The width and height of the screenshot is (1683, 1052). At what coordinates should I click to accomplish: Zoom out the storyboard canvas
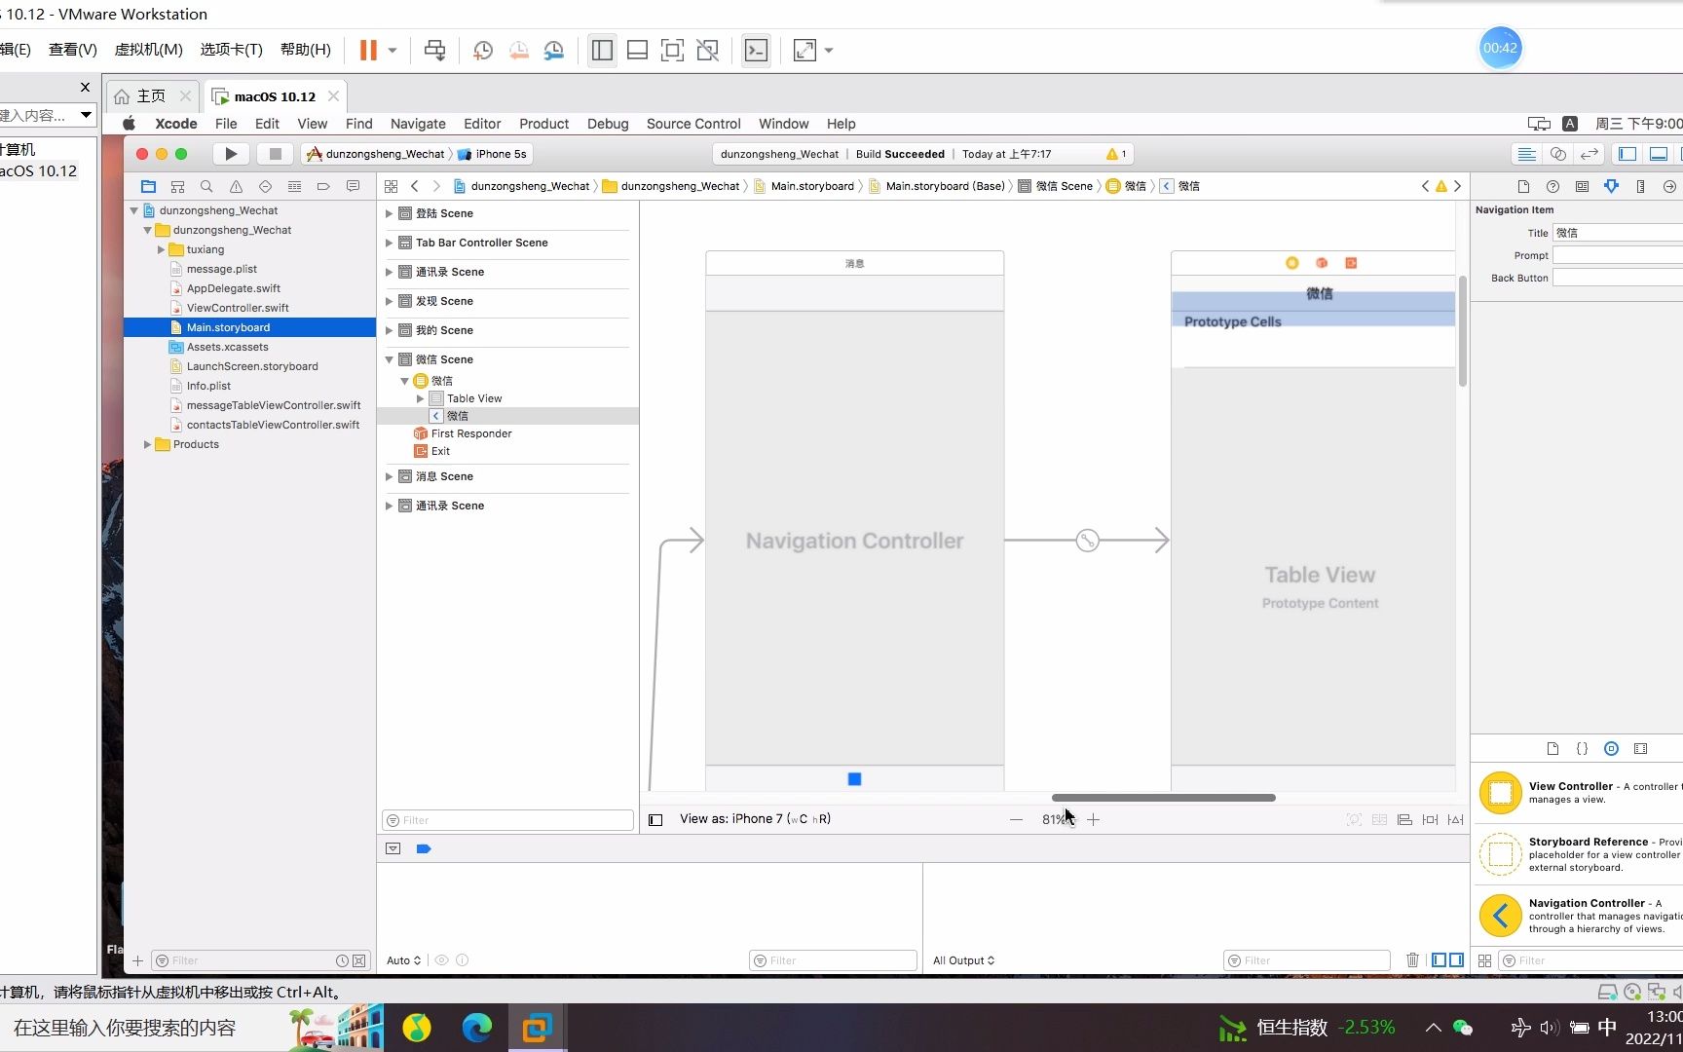1016,820
